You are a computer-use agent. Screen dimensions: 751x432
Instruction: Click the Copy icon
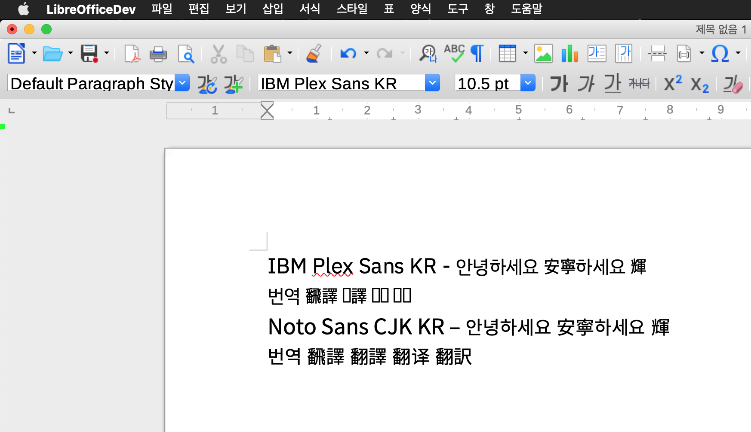point(245,54)
